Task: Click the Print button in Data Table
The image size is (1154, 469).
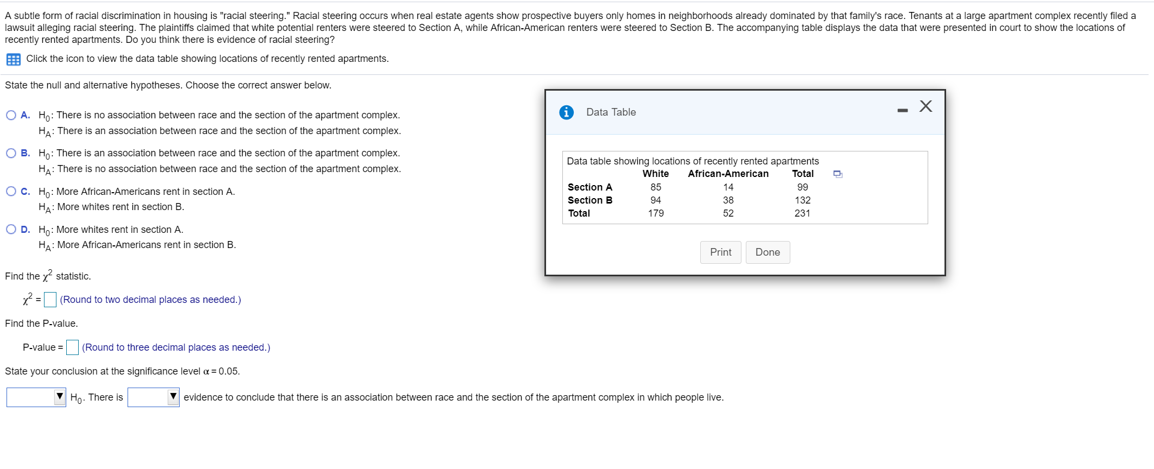Action: tap(720, 252)
